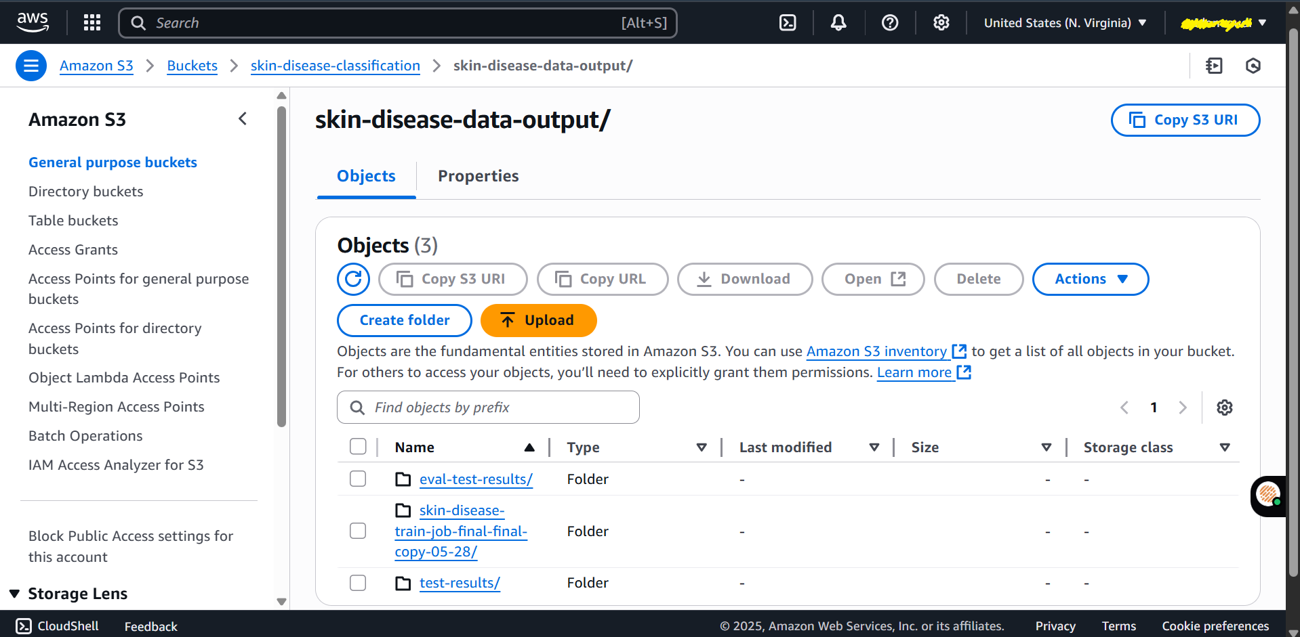1300x637 pixels.
Task: Open the AWS services grid menu
Action: [92, 23]
